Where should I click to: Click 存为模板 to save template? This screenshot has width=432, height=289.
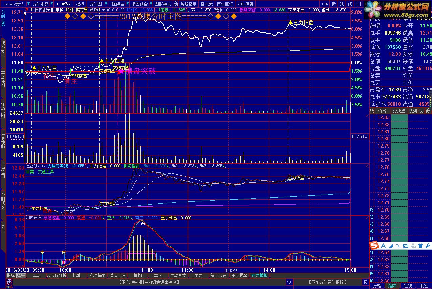click(260, 276)
